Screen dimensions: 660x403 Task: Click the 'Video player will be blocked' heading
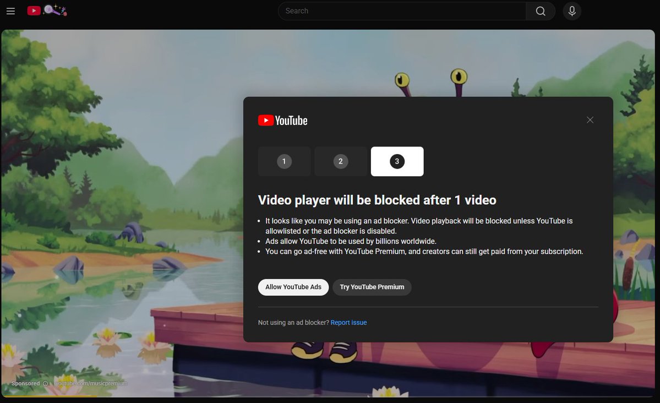pyautogui.click(x=377, y=200)
